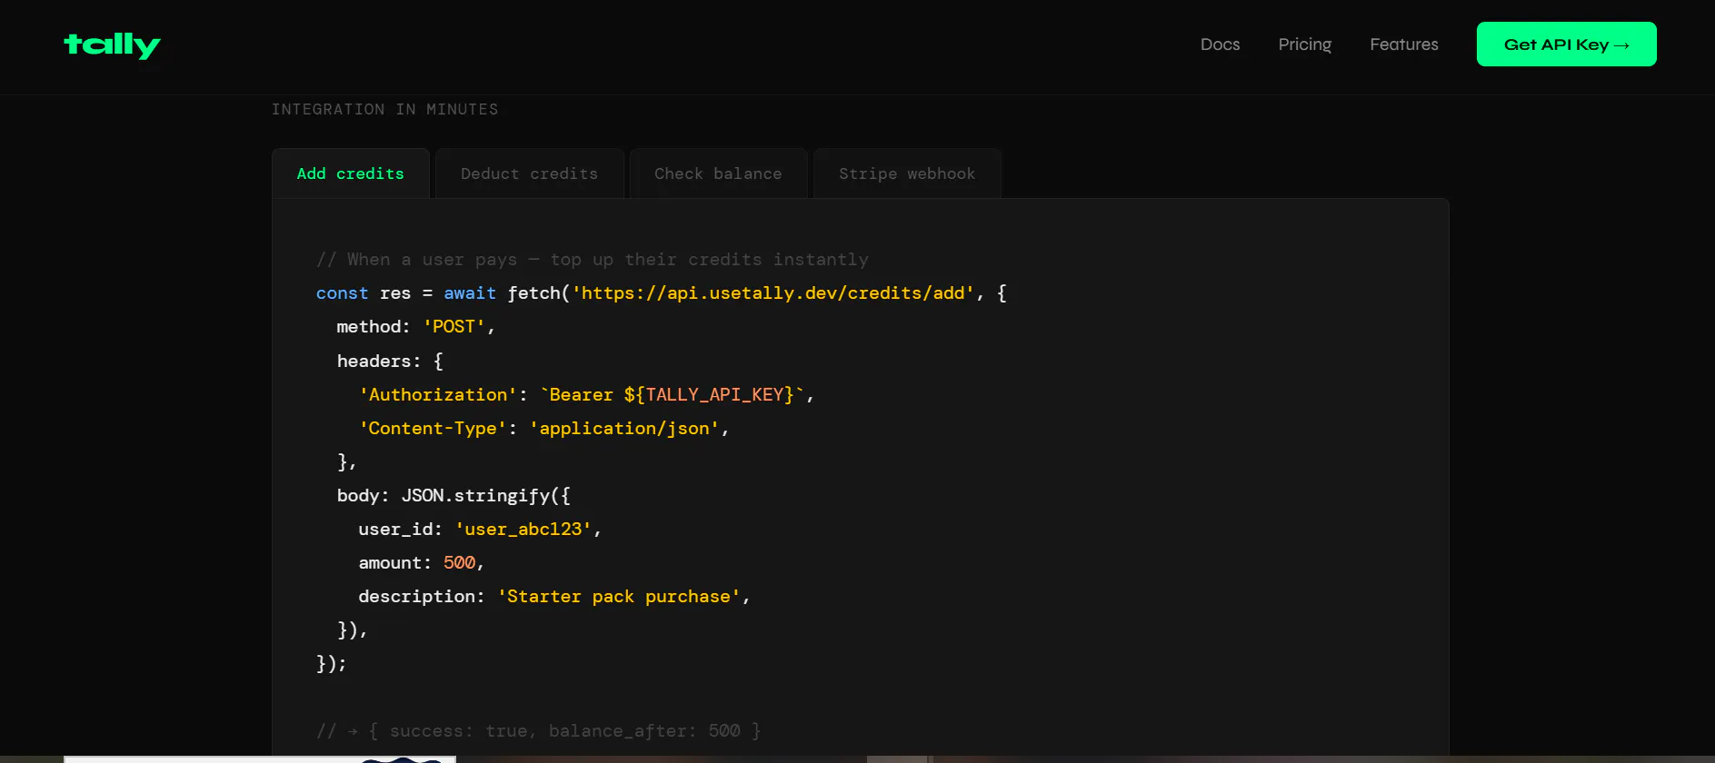Show the Stripe webhook code tab
The height and width of the screenshot is (763, 1715).
tap(907, 173)
